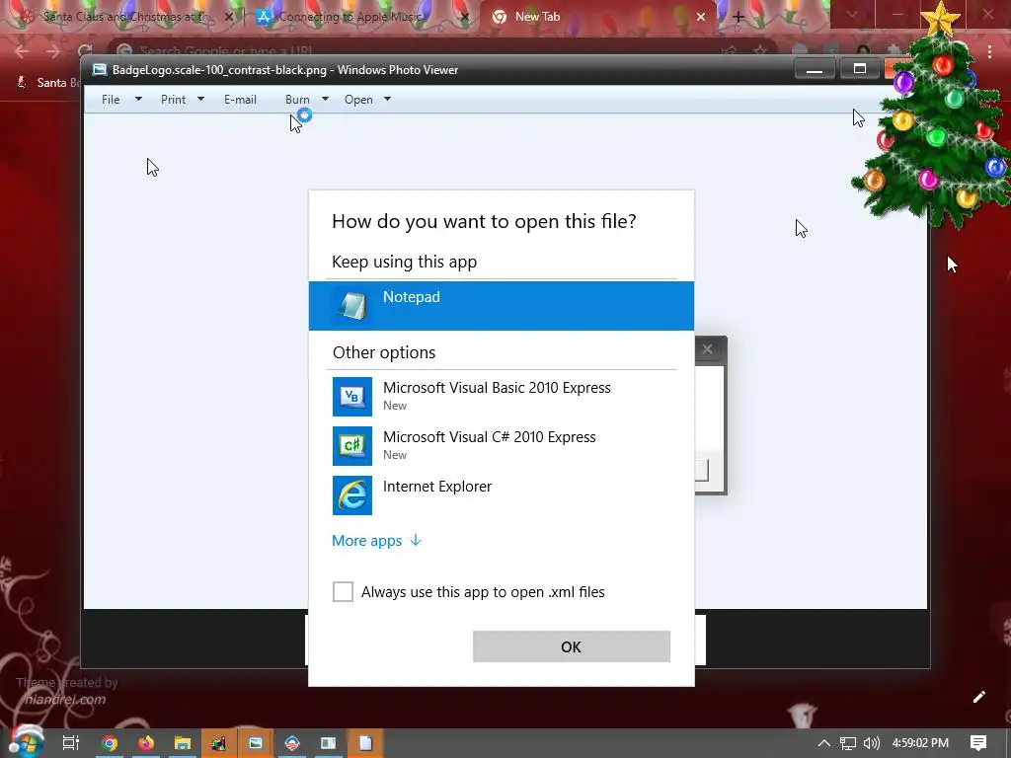This screenshot has width=1011, height=758.
Task: Click Photo Viewer title bar icon
Action: (100, 70)
